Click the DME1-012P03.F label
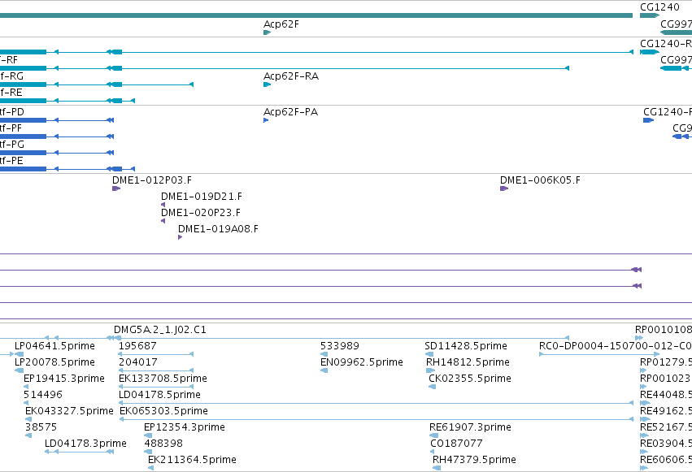Image resolution: width=692 pixels, height=472 pixels. pyautogui.click(x=152, y=180)
